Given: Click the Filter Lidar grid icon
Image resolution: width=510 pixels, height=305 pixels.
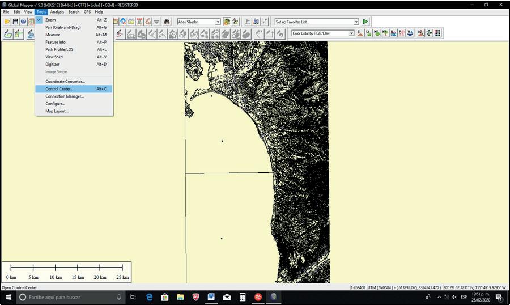Looking at the screenshot, I should tap(437, 33).
